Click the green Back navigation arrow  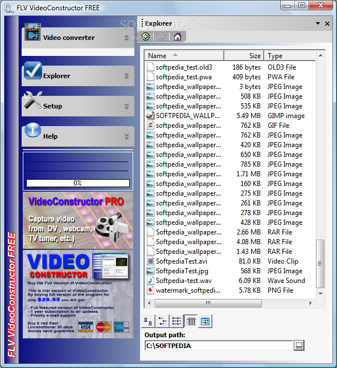click(x=146, y=37)
